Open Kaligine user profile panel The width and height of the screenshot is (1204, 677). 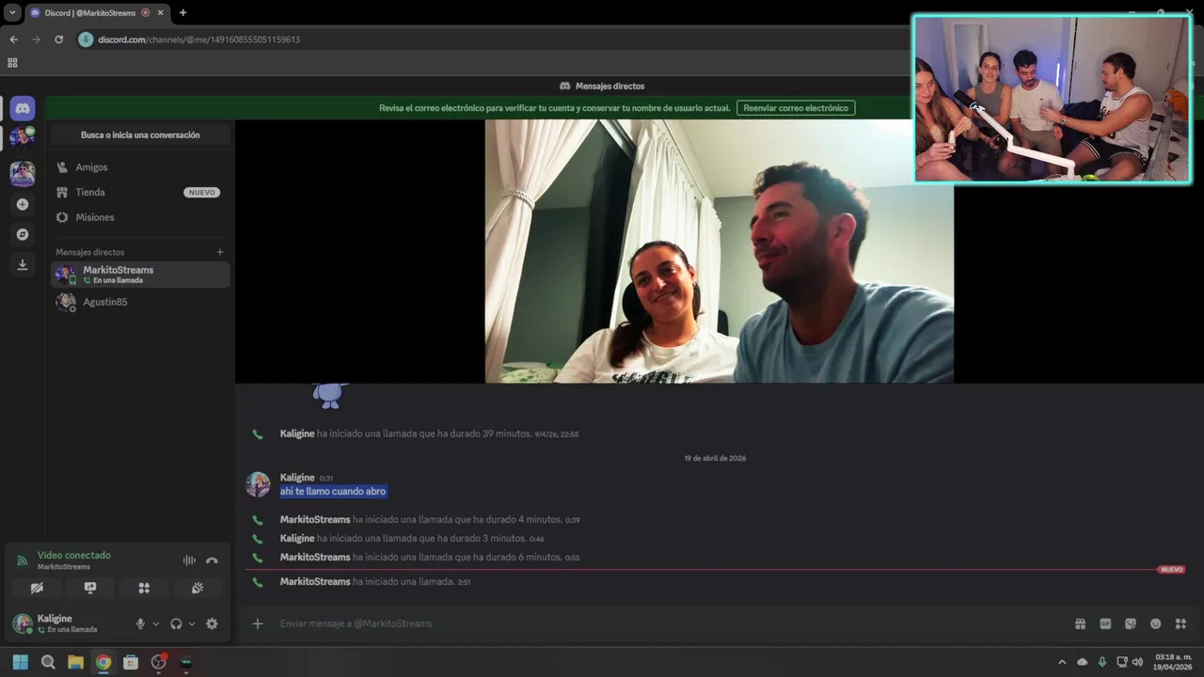tap(68, 623)
